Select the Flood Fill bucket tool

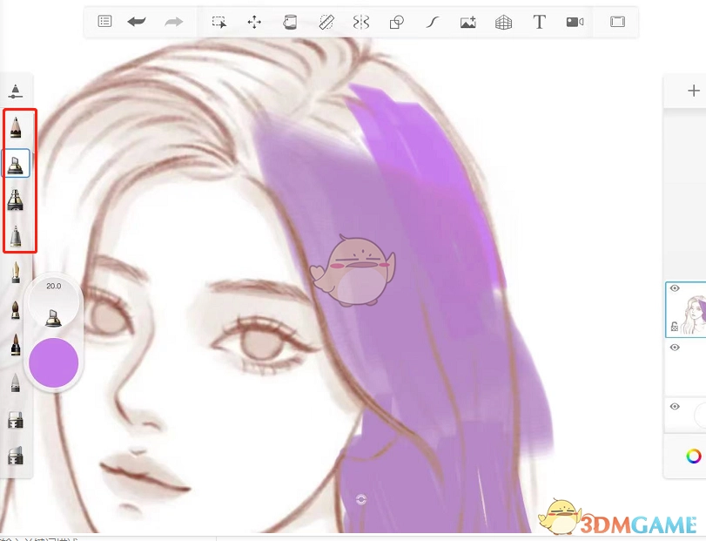pyautogui.click(x=290, y=22)
